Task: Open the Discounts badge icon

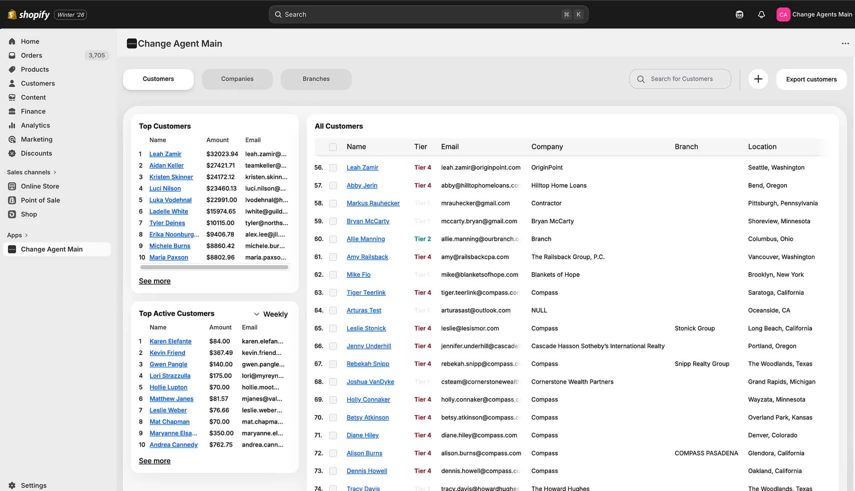Action: click(12, 153)
